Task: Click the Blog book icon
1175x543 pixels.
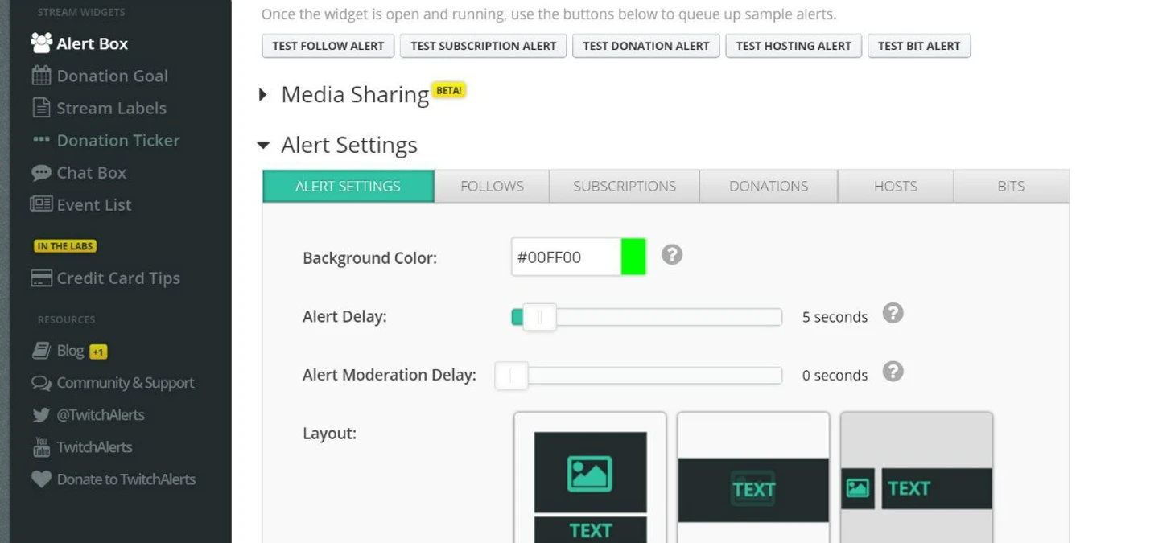Action: tap(41, 351)
